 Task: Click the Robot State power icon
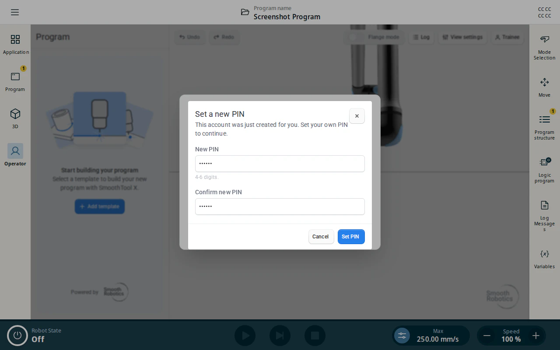pyautogui.click(x=17, y=336)
